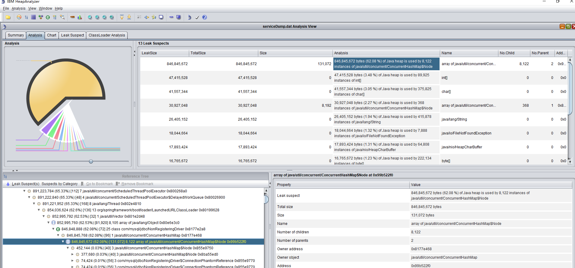This screenshot has height=268, width=575.
Task: Click the tree with magnifier search icon
Action: coord(62,17)
